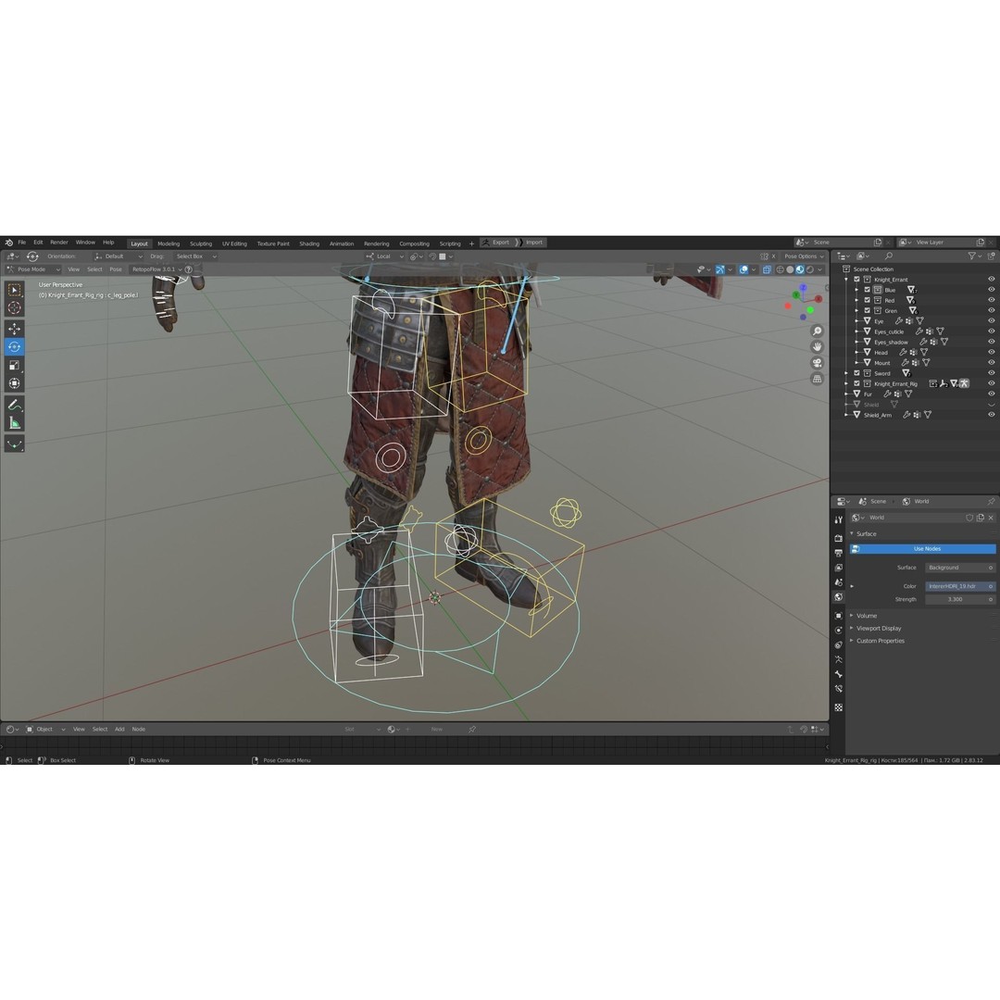Enable fake user shield for World
The width and height of the screenshot is (1000, 1000).
pos(969,518)
